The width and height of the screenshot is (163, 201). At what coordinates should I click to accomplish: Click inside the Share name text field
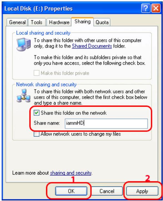point(106,123)
